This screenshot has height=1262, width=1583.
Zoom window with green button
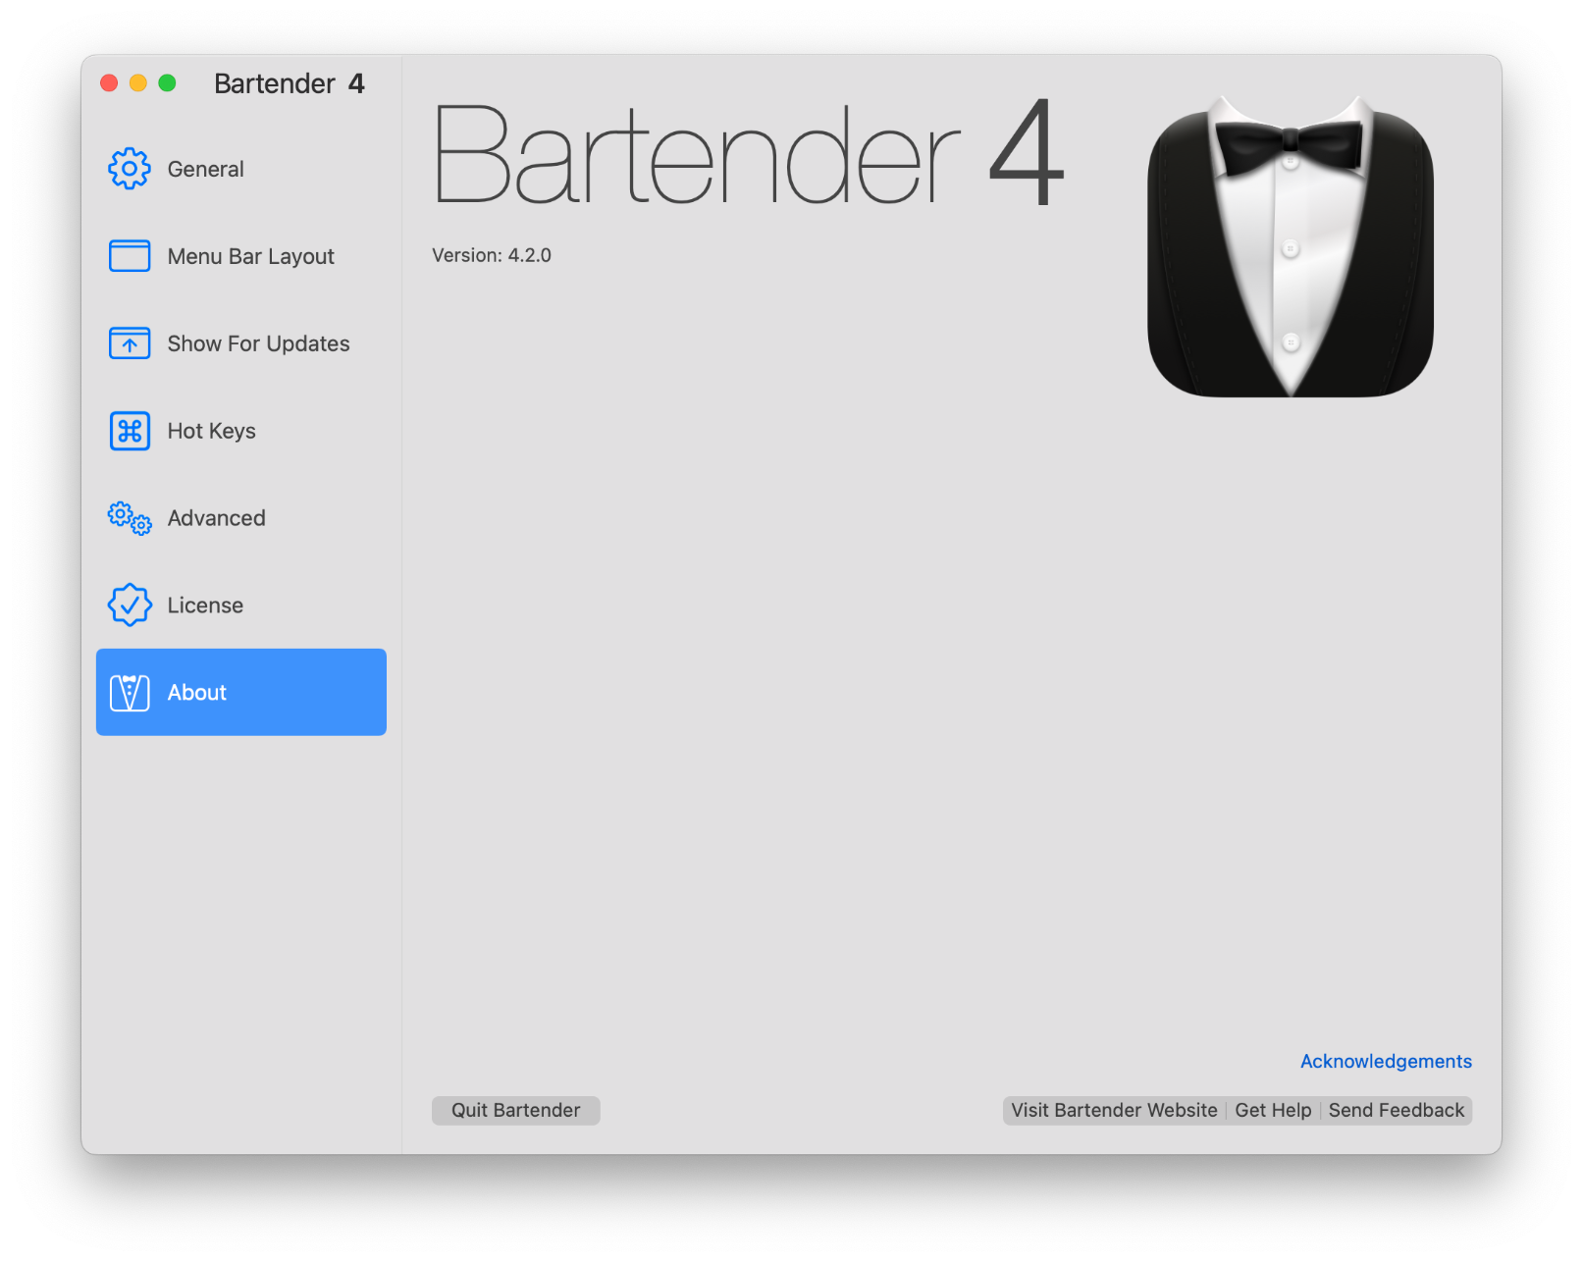[x=168, y=83]
